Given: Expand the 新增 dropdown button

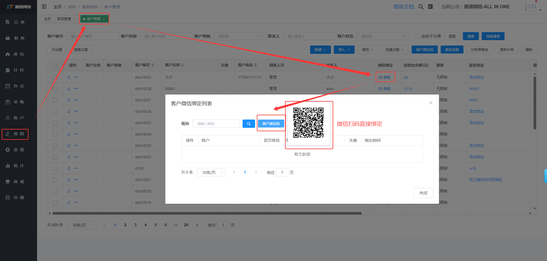Looking at the screenshot, I should (320, 50).
